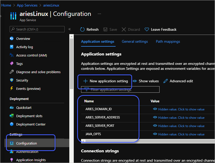Switch to Application settings tab
This screenshot has height=163, width=215.
pyautogui.click(x=98, y=41)
